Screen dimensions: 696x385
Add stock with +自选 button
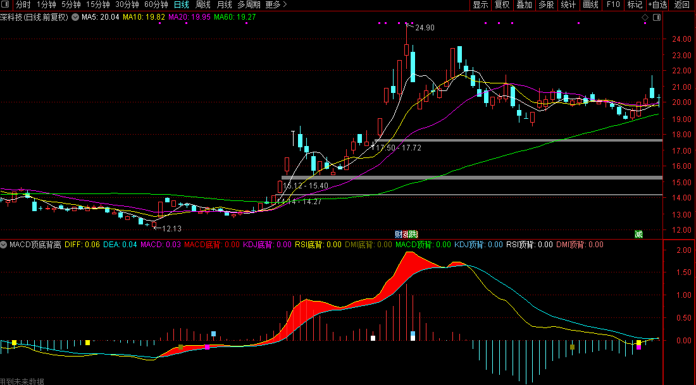point(658,5)
